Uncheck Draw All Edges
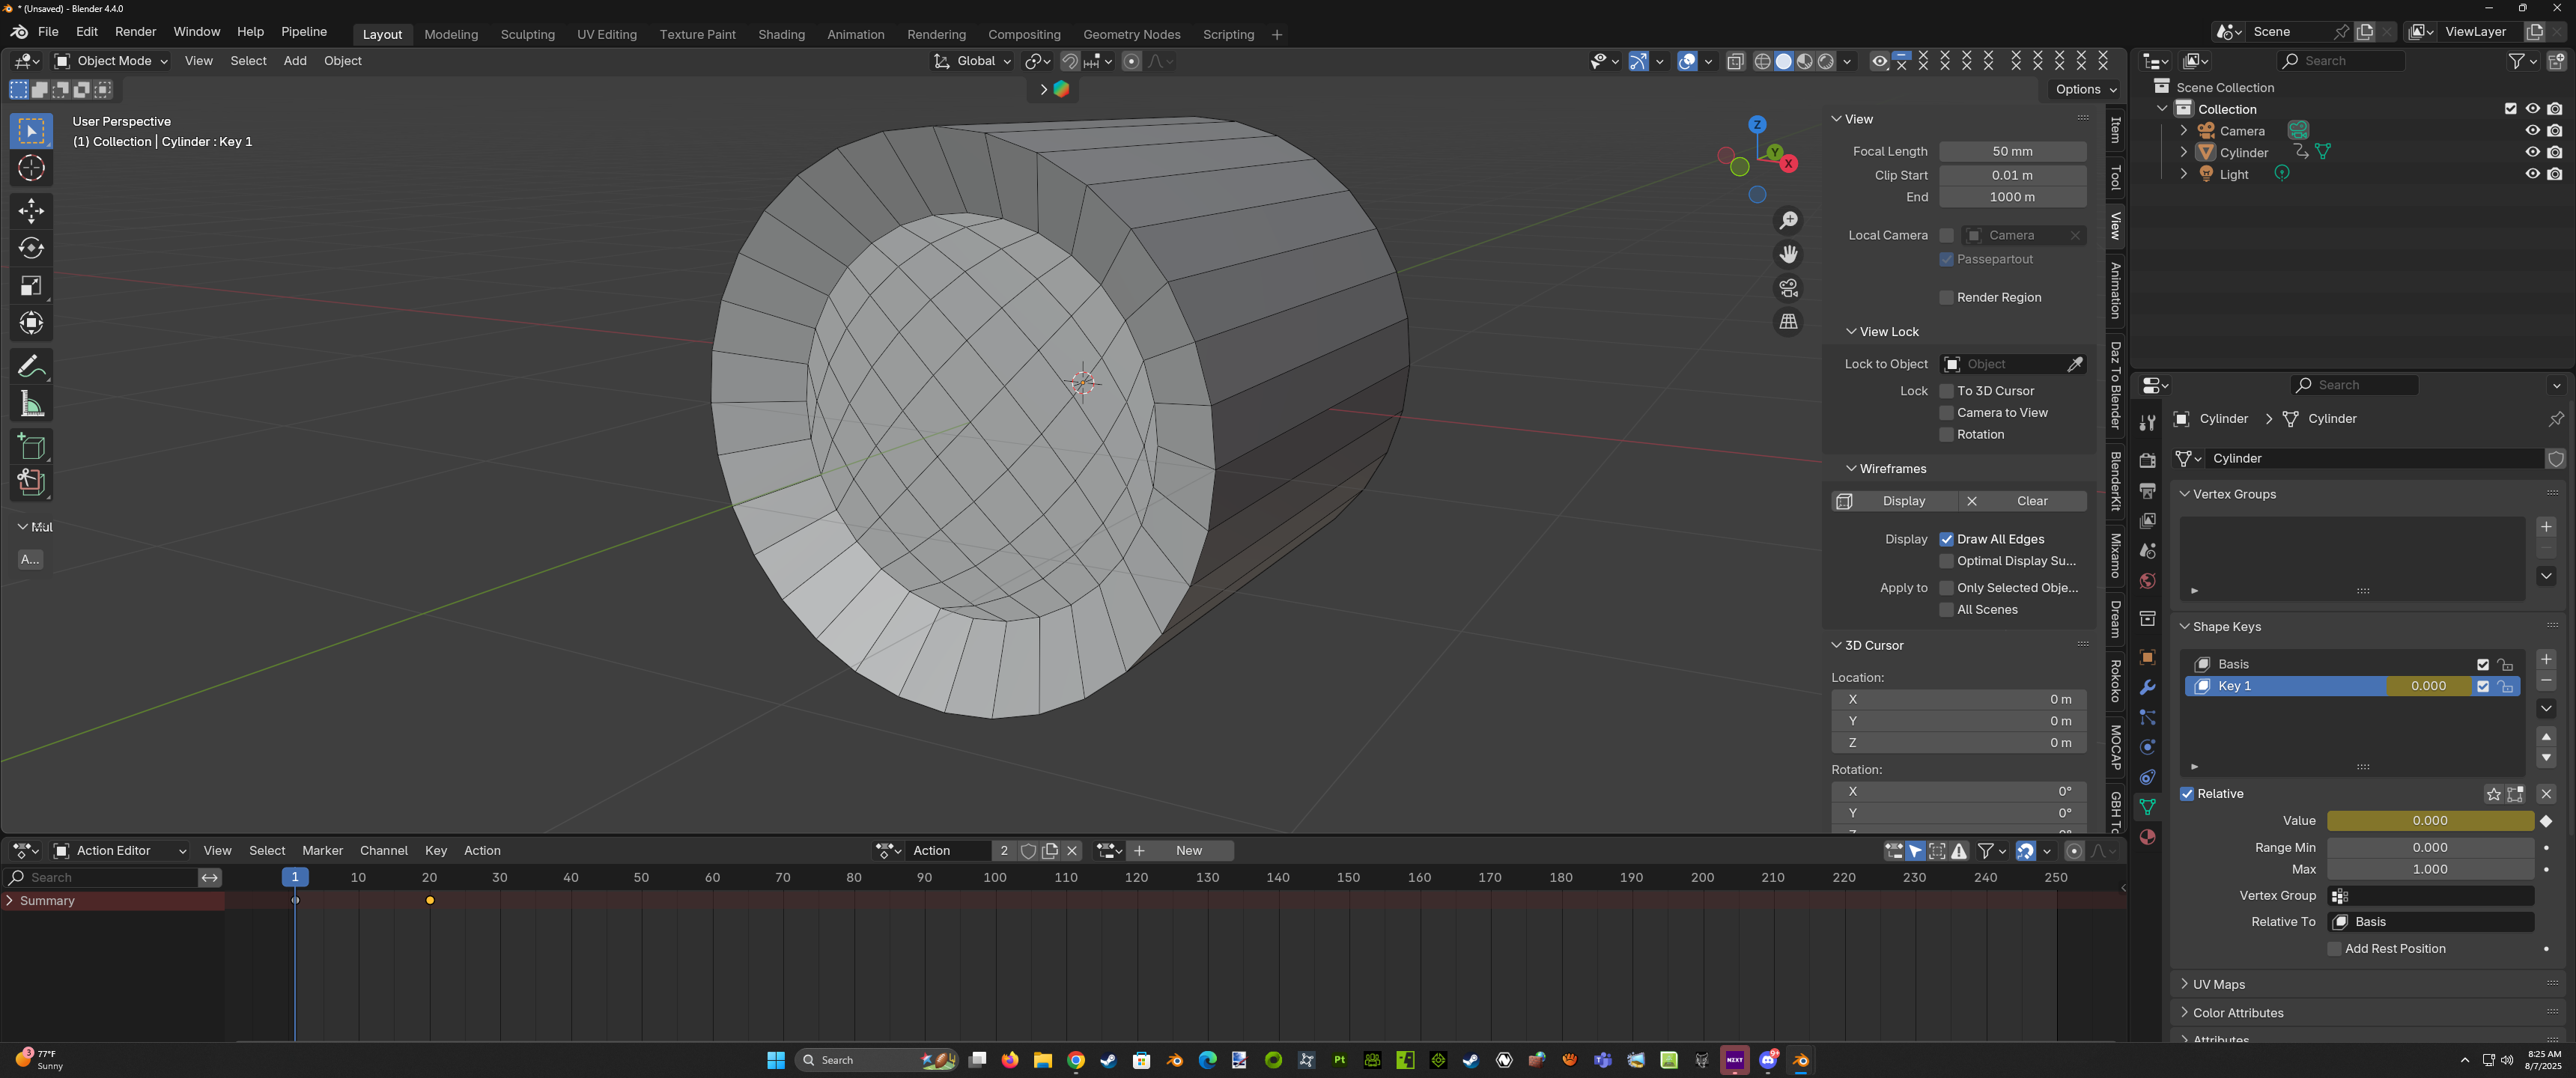 [x=1946, y=539]
